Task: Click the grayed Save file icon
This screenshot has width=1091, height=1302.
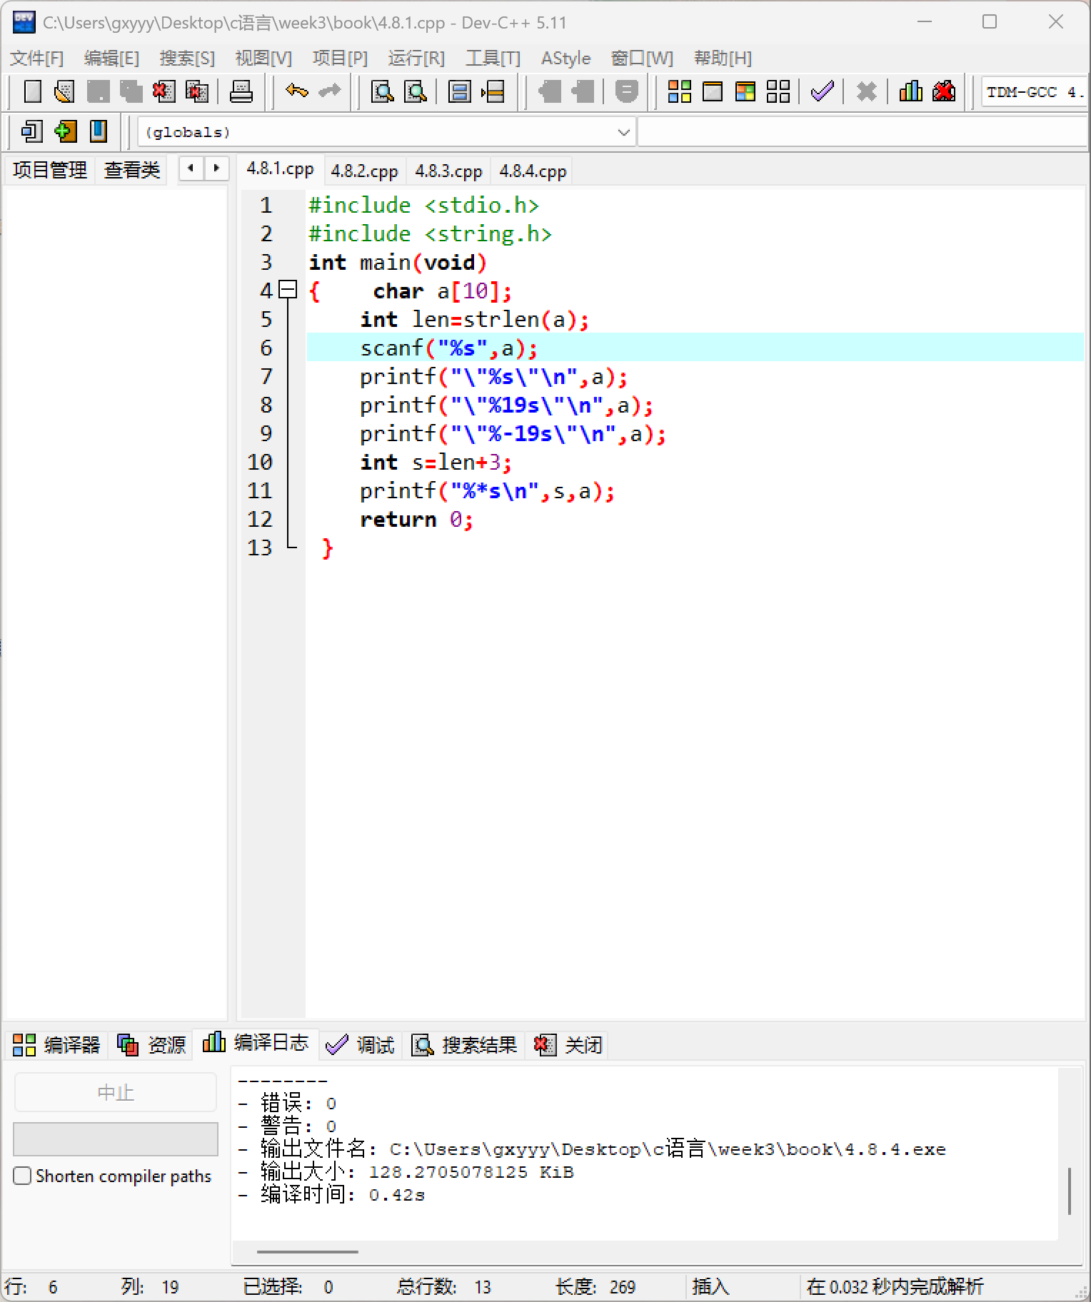Action: (98, 92)
